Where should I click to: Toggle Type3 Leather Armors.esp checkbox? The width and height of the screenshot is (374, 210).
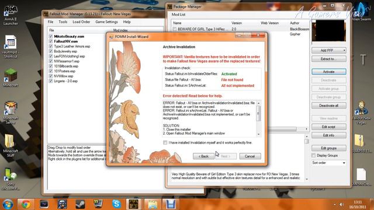[51, 47]
